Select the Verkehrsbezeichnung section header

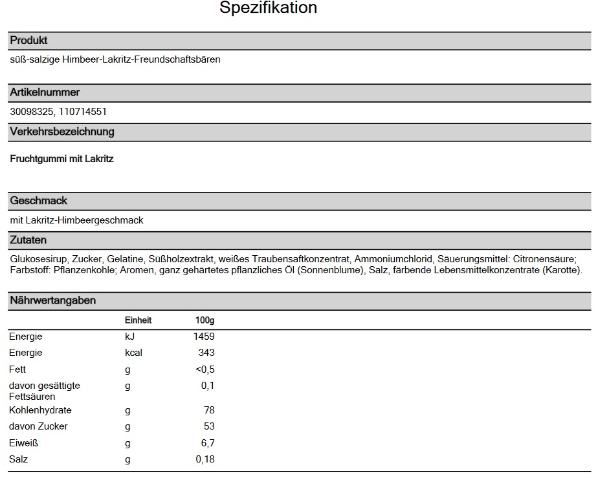click(62, 132)
